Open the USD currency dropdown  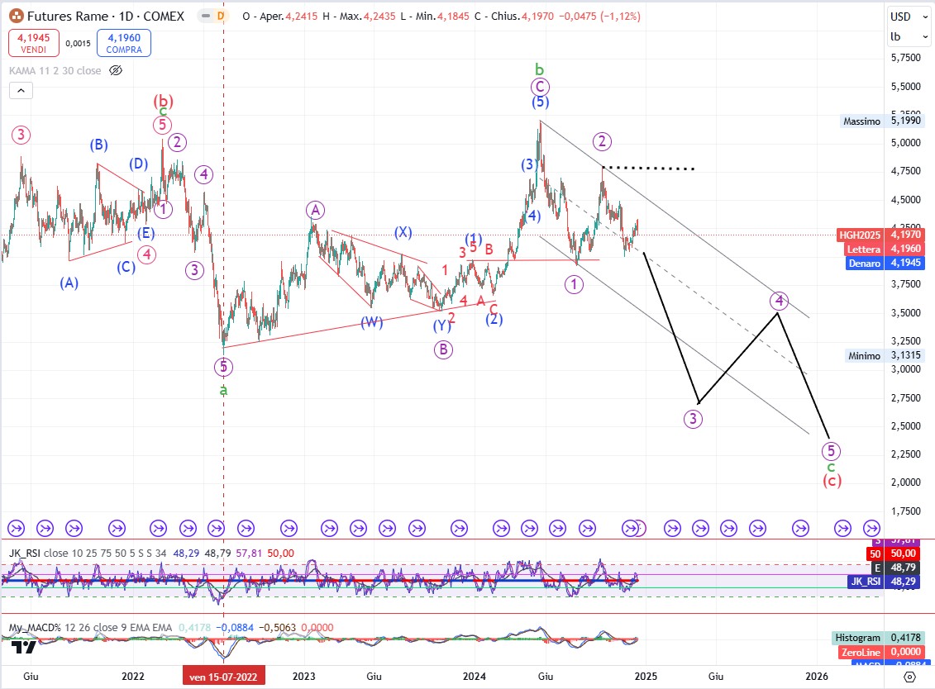coord(909,17)
